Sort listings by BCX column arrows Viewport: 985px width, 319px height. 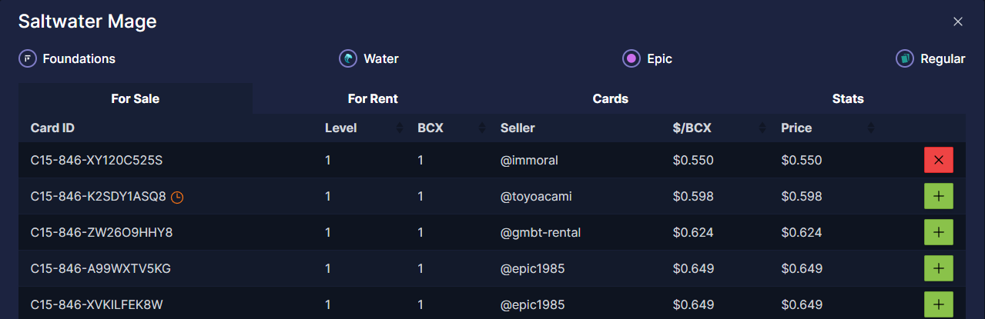coord(481,128)
